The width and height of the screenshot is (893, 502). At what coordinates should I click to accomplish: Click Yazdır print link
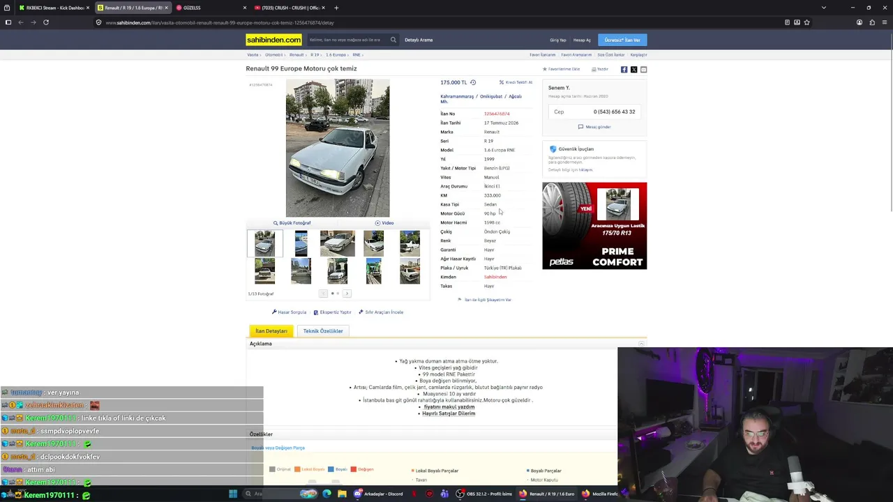tap(600, 69)
